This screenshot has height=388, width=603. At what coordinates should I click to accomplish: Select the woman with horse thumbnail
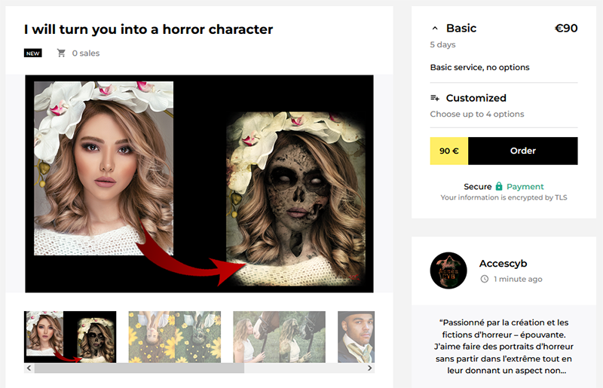coord(279,337)
